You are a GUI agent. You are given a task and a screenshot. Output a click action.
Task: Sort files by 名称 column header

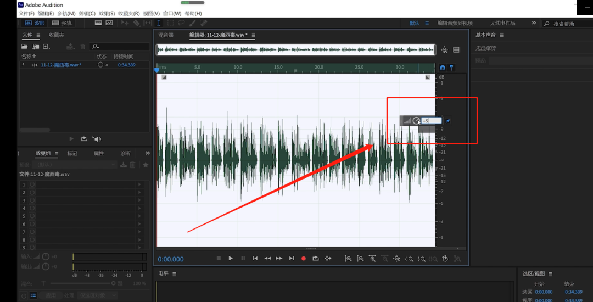(29, 57)
